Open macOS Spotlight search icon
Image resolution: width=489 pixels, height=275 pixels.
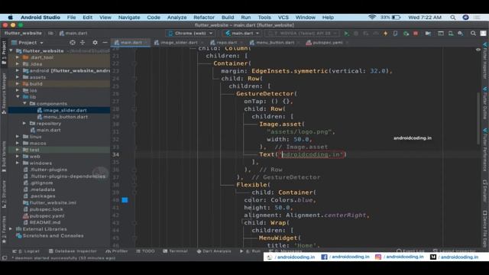click(453, 18)
